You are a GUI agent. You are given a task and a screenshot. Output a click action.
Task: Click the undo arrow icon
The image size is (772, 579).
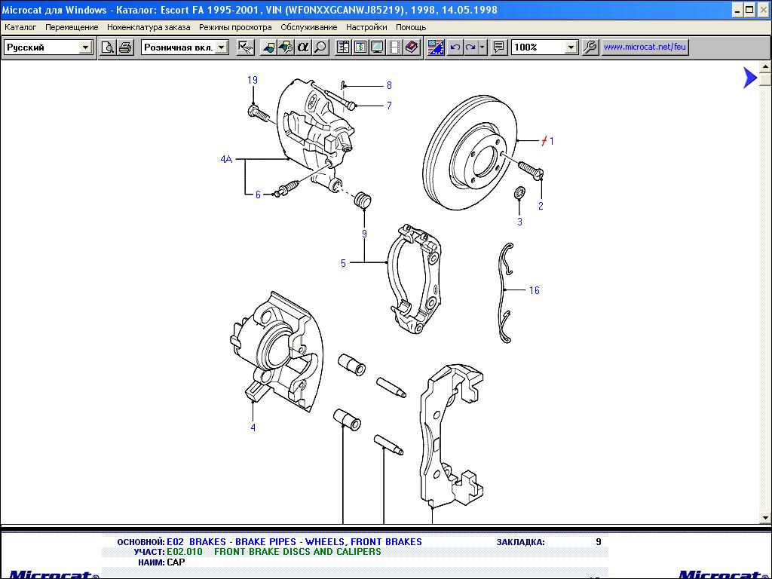coord(455,47)
